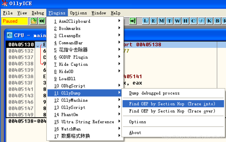Close the open Plugins menu

(x=57, y=13)
